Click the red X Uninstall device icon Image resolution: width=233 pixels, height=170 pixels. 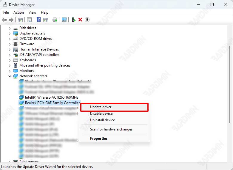point(80,20)
